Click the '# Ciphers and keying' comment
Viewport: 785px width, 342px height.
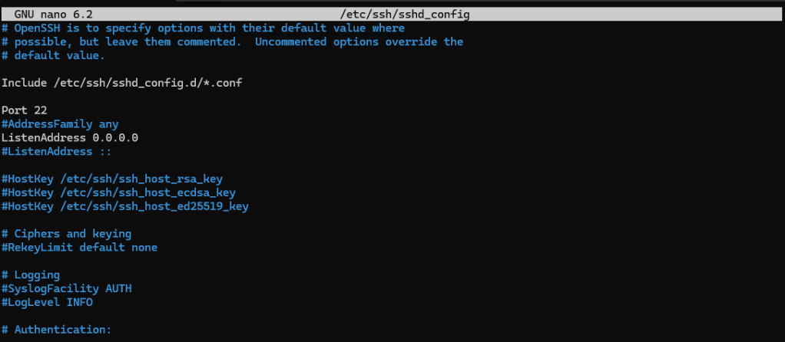pyautogui.click(x=67, y=234)
